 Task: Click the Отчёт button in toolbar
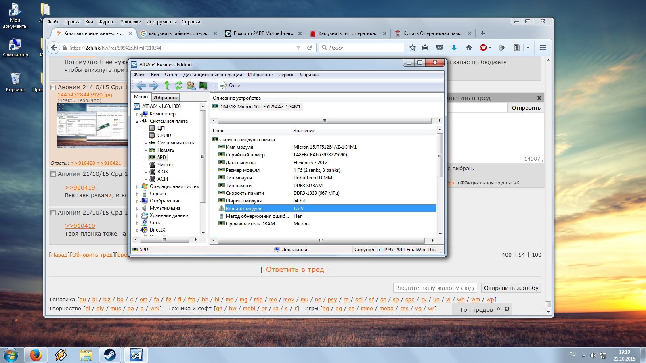coord(231,86)
